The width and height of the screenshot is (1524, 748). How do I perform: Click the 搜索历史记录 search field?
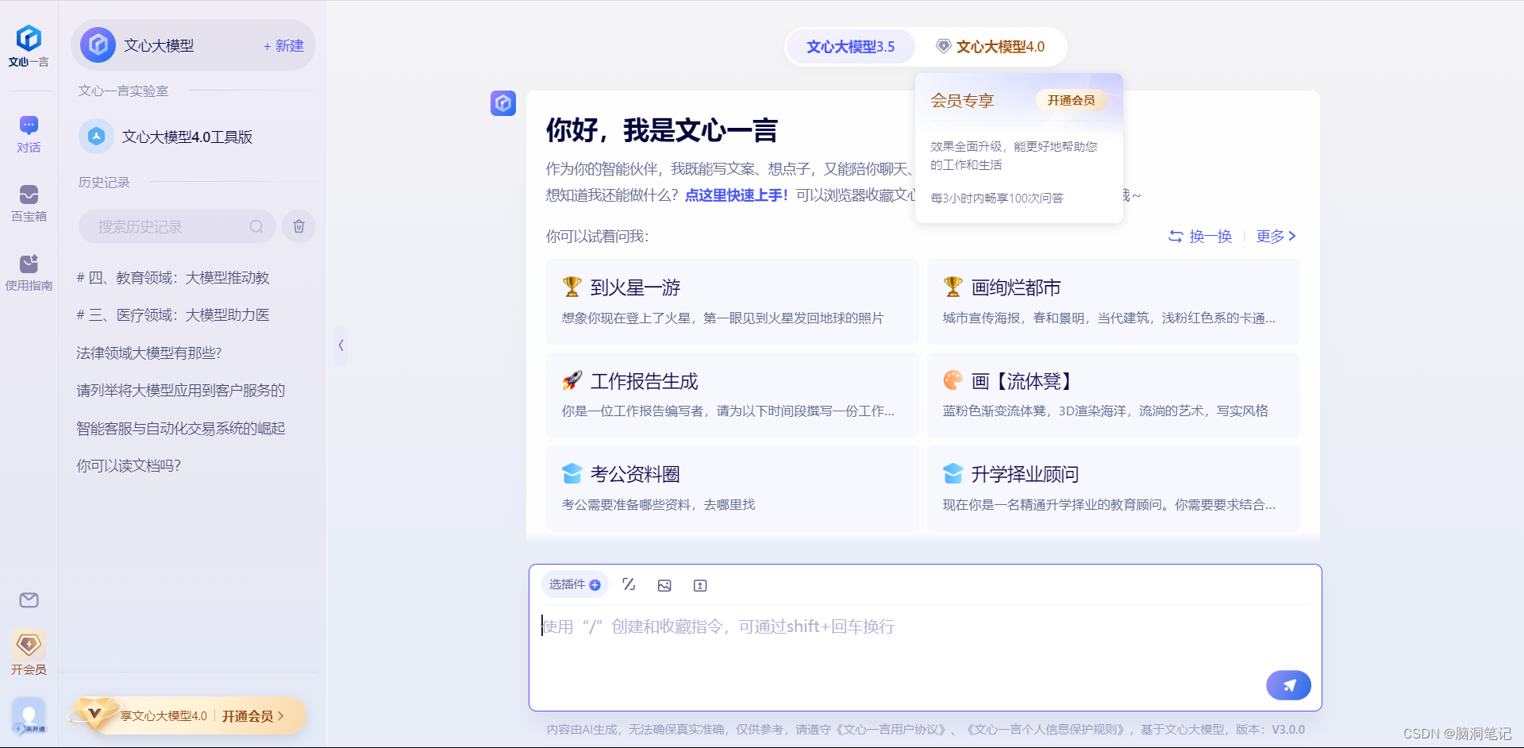coord(177,226)
